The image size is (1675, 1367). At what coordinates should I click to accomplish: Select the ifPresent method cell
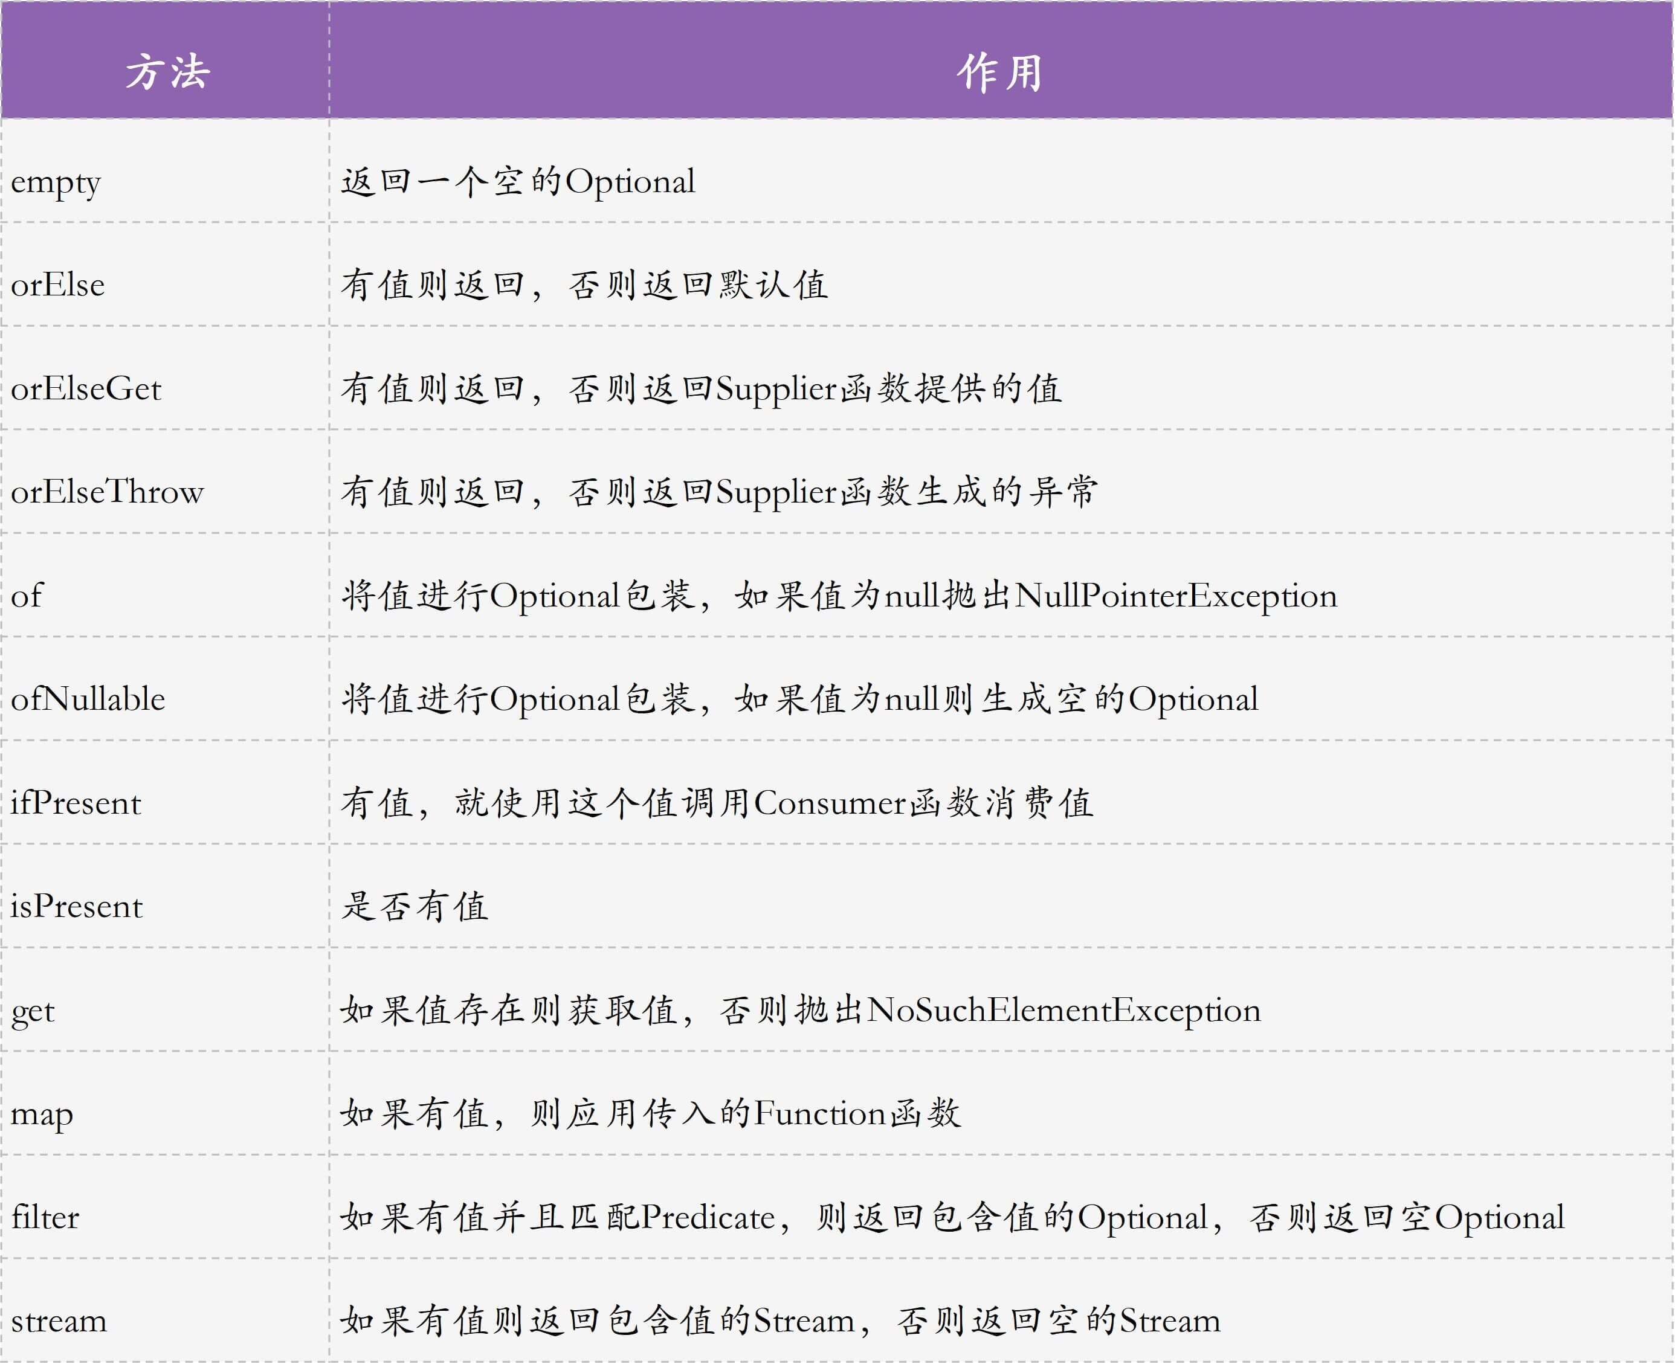(76, 803)
